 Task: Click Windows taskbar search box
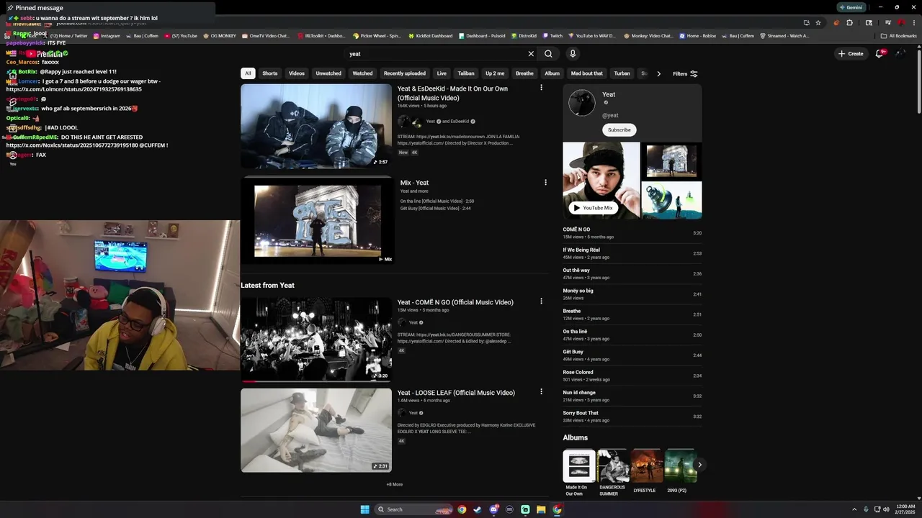(x=414, y=509)
